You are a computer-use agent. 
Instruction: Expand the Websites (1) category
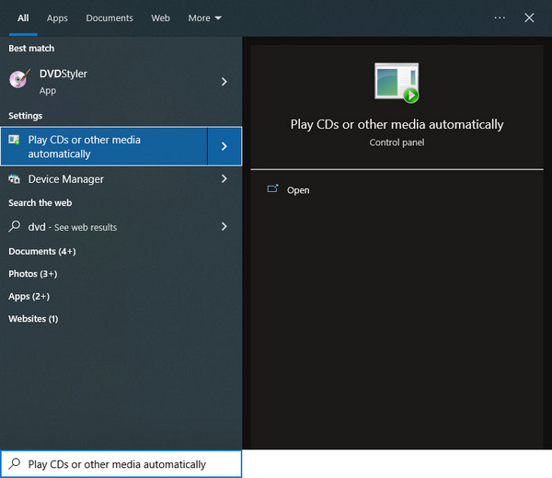coord(33,319)
